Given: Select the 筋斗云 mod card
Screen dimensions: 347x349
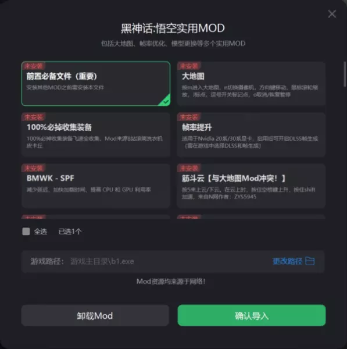Looking at the screenshot, I should click(251, 186).
